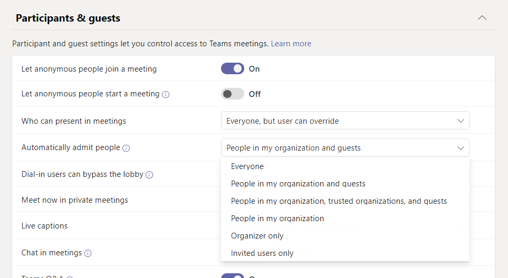Click the Chat in meetings label

(x=52, y=252)
